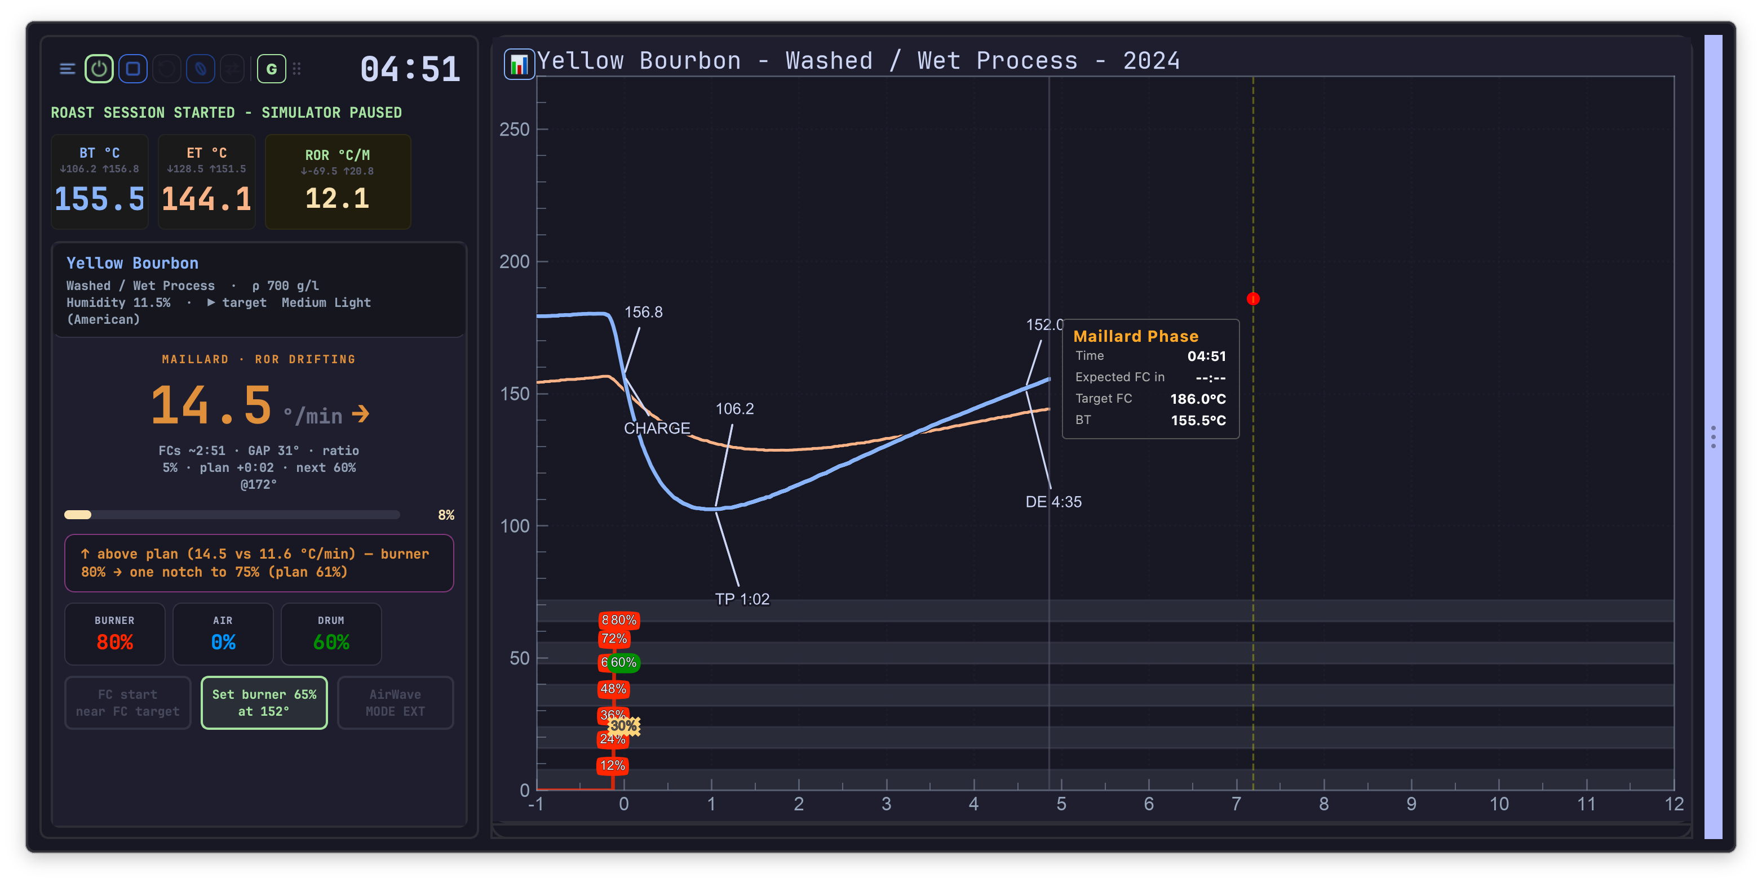Click the AirWave MODE EXT button
Image resolution: width=1762 pixels, height=883 pixels.
pos(395,703)
